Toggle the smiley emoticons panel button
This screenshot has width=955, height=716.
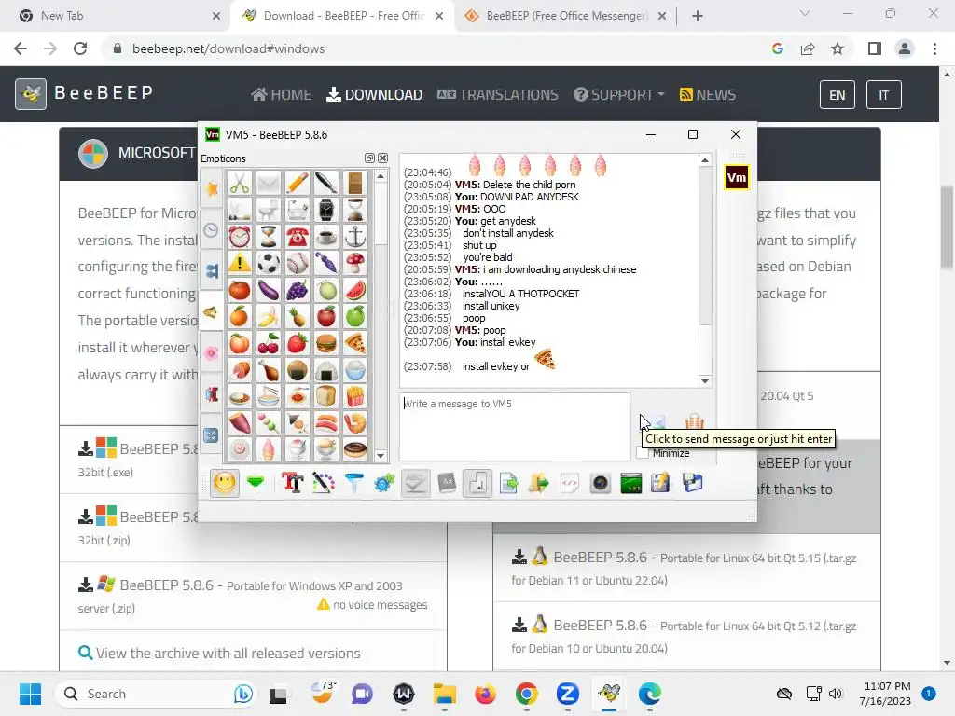click(225, 484)
